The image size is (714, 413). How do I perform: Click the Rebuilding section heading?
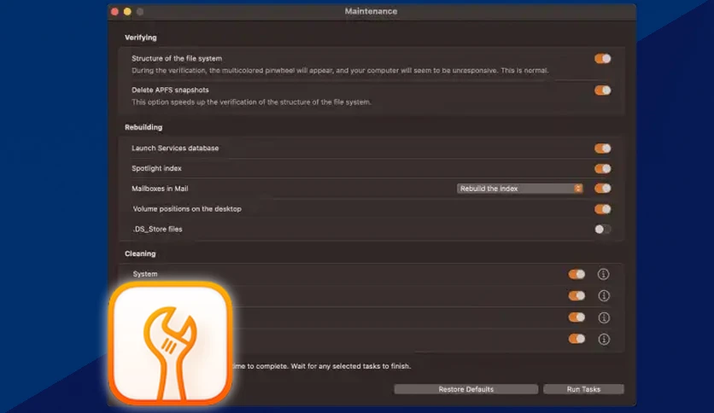point(143,127)
